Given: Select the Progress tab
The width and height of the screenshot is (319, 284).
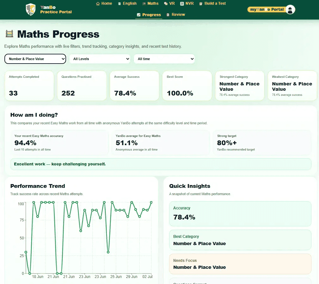Looking at the screenshot, I should (x=149, y=15).
